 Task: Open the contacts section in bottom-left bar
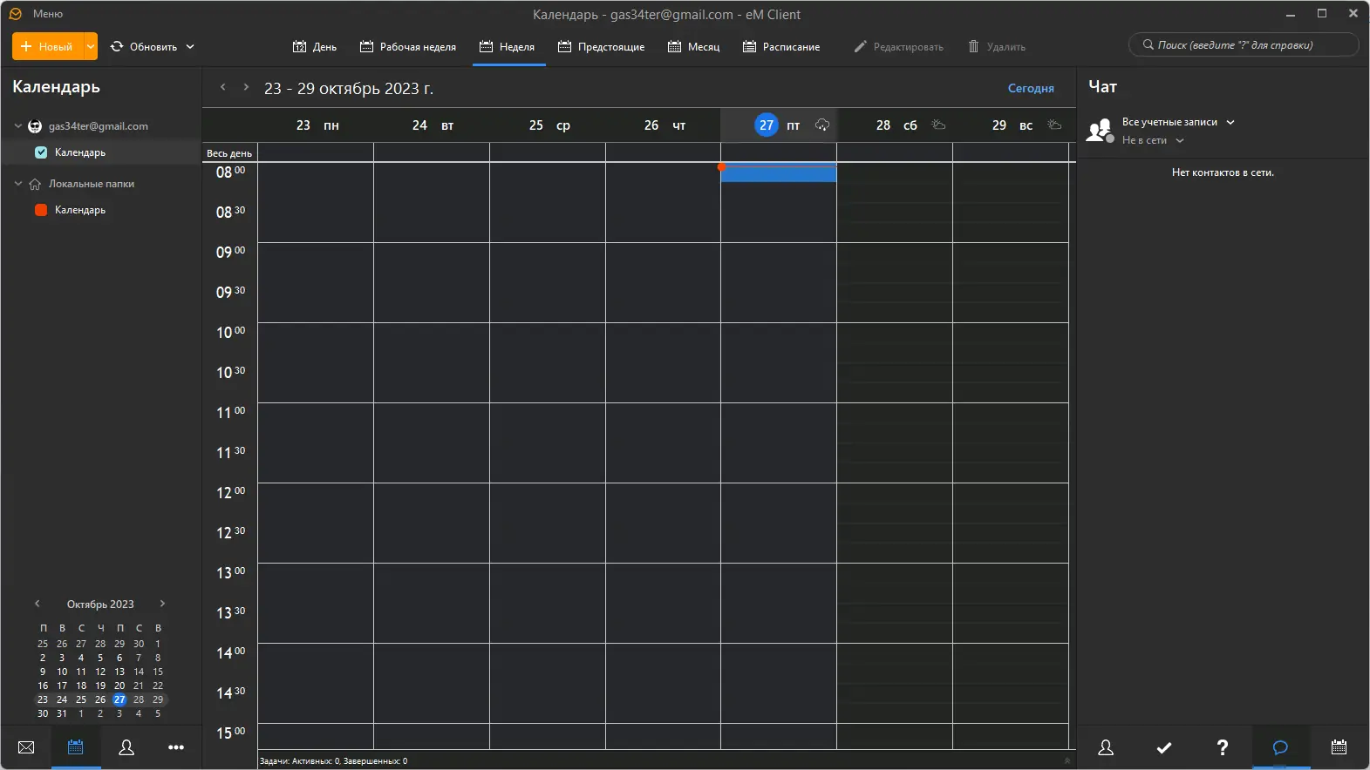tap(126, 747)
